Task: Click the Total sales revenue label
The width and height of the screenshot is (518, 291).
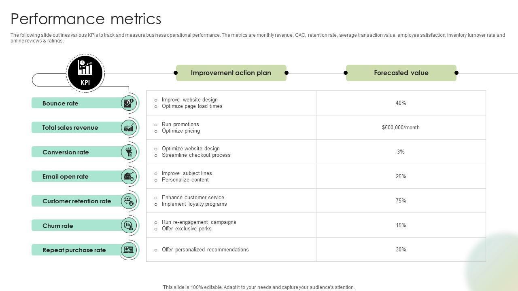Action: [70, 128]
